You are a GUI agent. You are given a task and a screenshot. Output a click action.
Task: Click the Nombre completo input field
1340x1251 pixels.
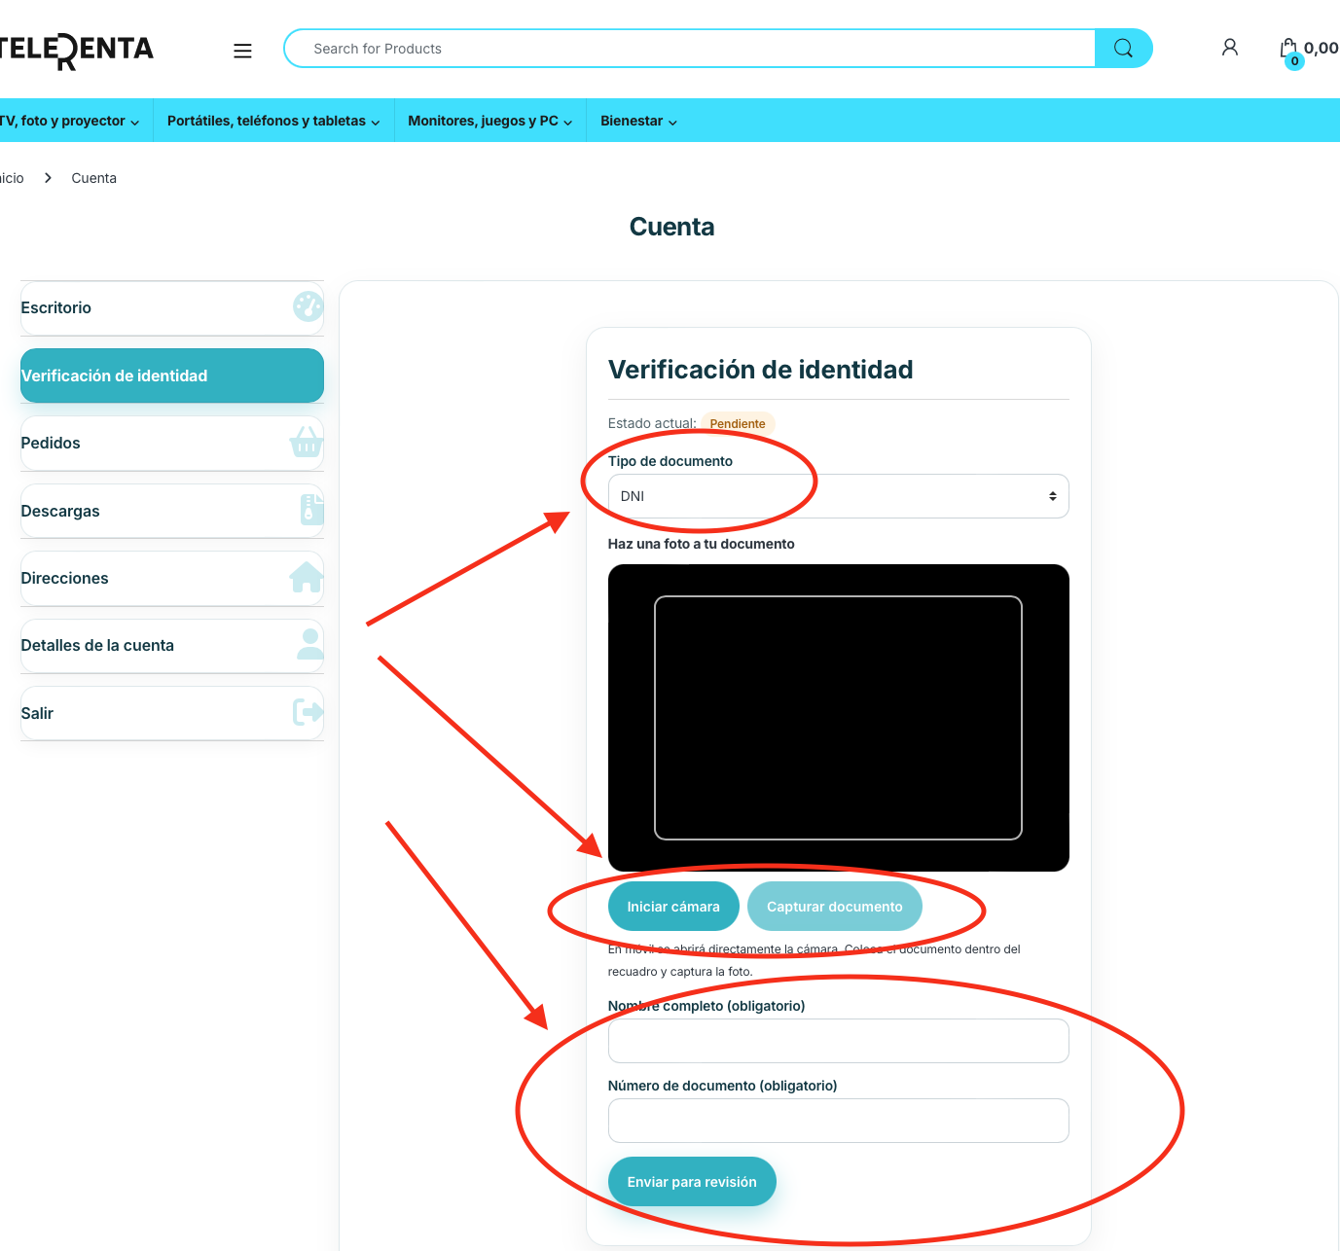tap(838, 1041)
